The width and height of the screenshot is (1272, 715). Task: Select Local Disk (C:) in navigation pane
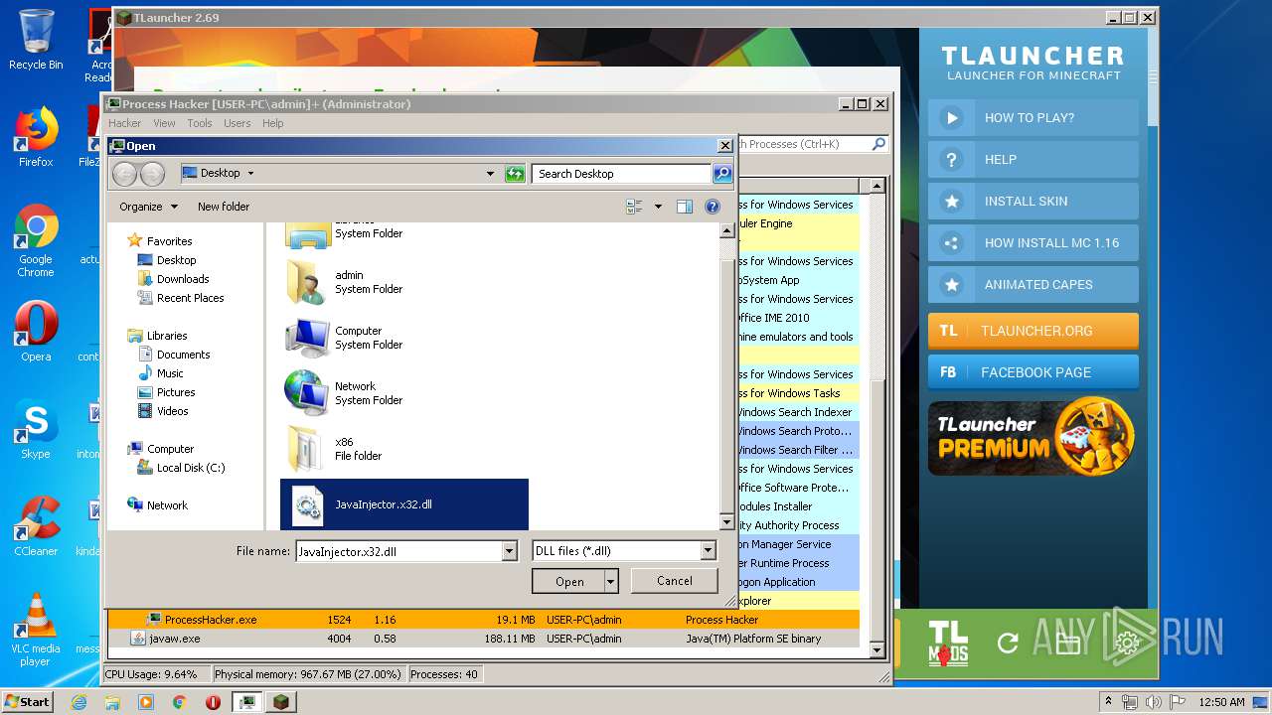tap(181, 468)
